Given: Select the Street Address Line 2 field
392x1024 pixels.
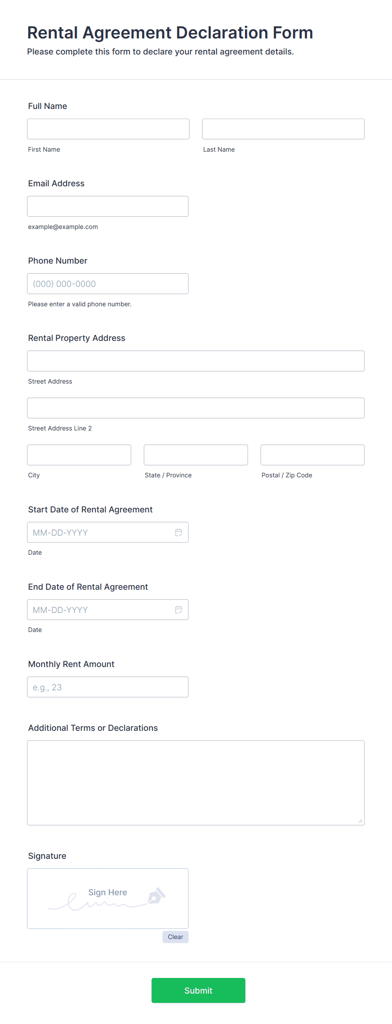Looking at the screenshot, I should pyautogui.click(x=196, y=408).
